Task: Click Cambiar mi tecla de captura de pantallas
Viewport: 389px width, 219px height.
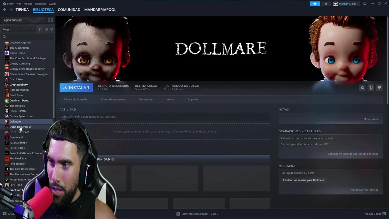Action: (x=353, y=154)
